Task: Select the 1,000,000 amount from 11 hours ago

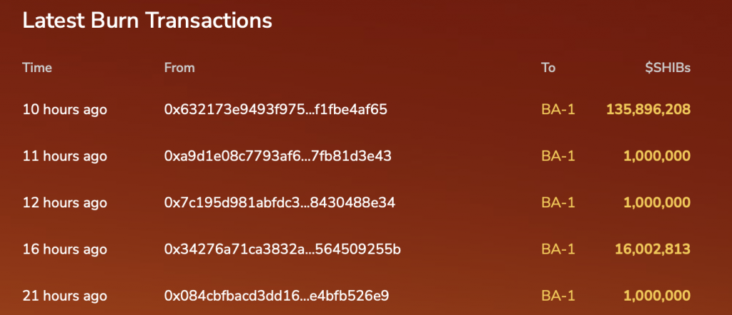Action: 657,157
